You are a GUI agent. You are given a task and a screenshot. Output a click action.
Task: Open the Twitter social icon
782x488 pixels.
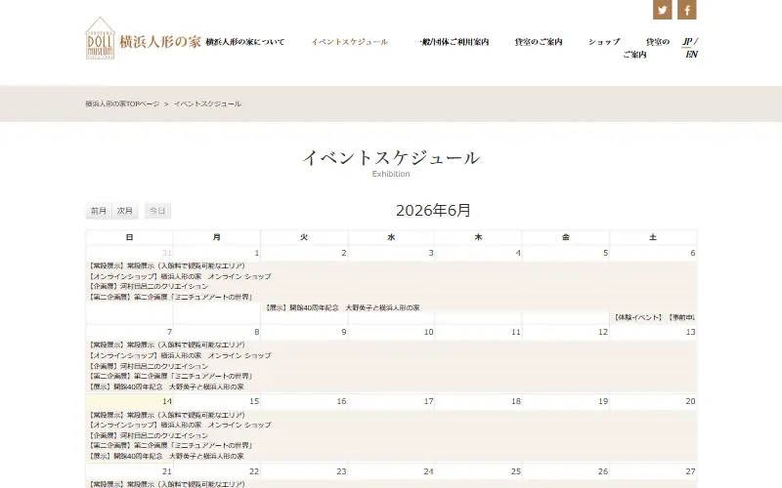click(x=663, y=10)
